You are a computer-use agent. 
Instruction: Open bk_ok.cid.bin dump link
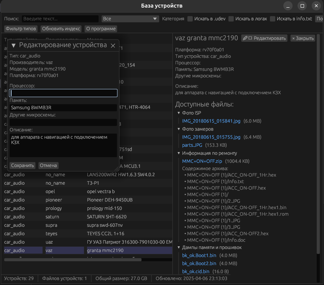pyautogui.click(x=196, y=271)
